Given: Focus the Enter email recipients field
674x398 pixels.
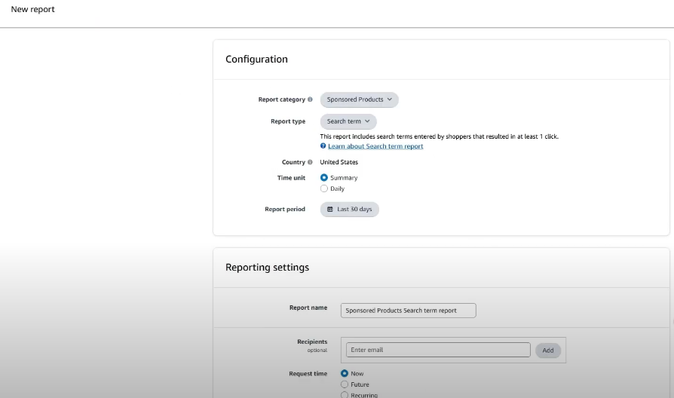Looking at the screenshot, I should pos(437,350).
